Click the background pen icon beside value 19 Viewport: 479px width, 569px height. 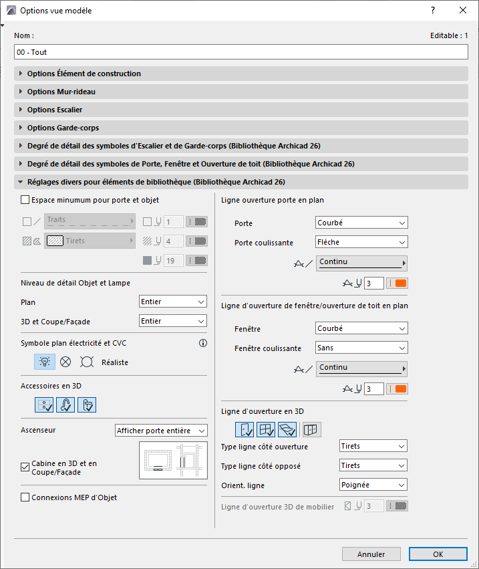click(152, 260)
